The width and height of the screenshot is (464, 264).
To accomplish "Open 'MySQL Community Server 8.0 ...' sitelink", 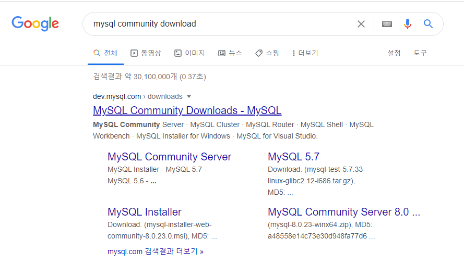I will (x=344, y=212).
